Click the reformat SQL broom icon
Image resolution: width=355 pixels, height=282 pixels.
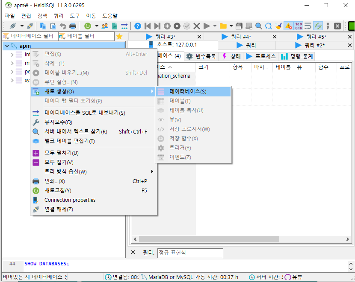point(278,26)
